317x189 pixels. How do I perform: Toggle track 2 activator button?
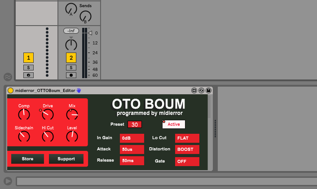[x=71, y=57]
